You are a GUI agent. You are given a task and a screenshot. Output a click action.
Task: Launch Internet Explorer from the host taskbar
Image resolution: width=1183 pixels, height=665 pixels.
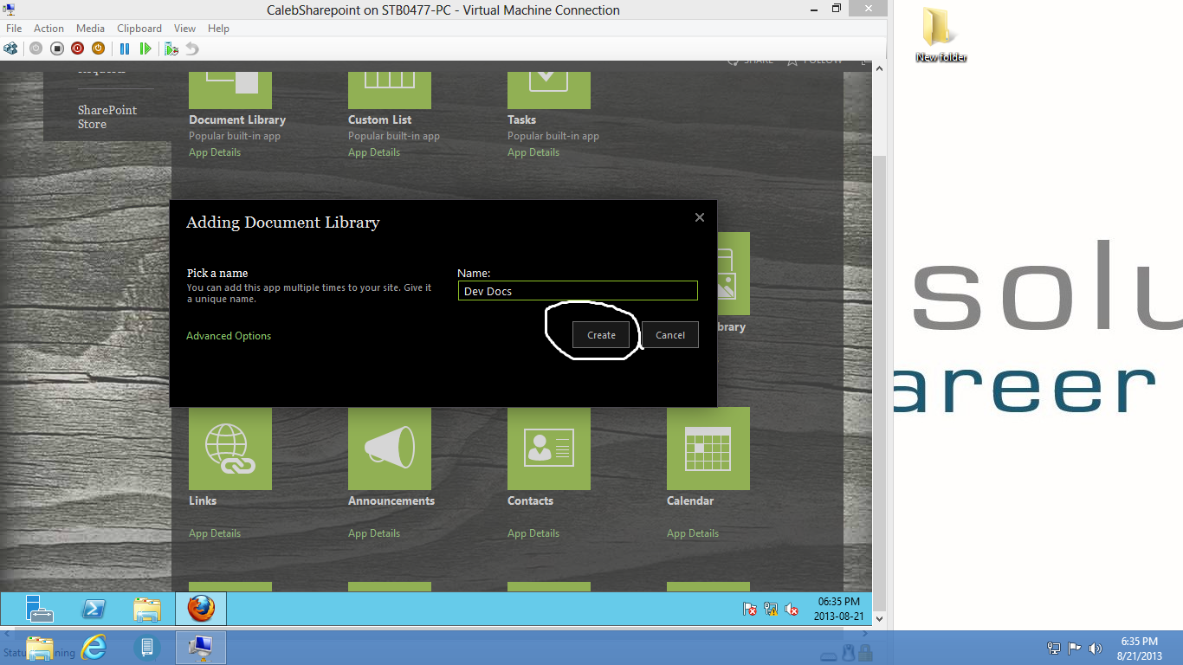[94, 648]
